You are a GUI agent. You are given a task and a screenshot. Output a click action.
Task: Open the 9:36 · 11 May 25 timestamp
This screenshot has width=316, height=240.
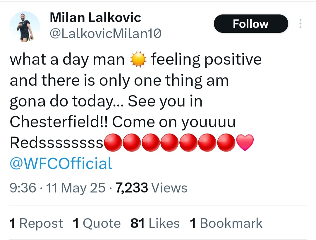pyautogui.click(x=57, y=188)
